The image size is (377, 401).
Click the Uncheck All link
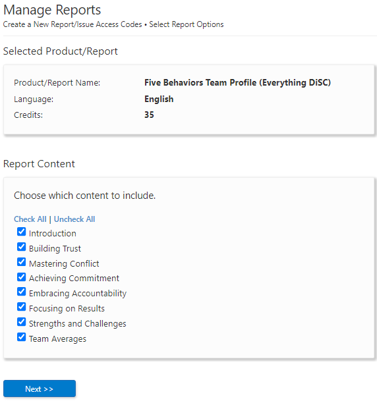74,219
